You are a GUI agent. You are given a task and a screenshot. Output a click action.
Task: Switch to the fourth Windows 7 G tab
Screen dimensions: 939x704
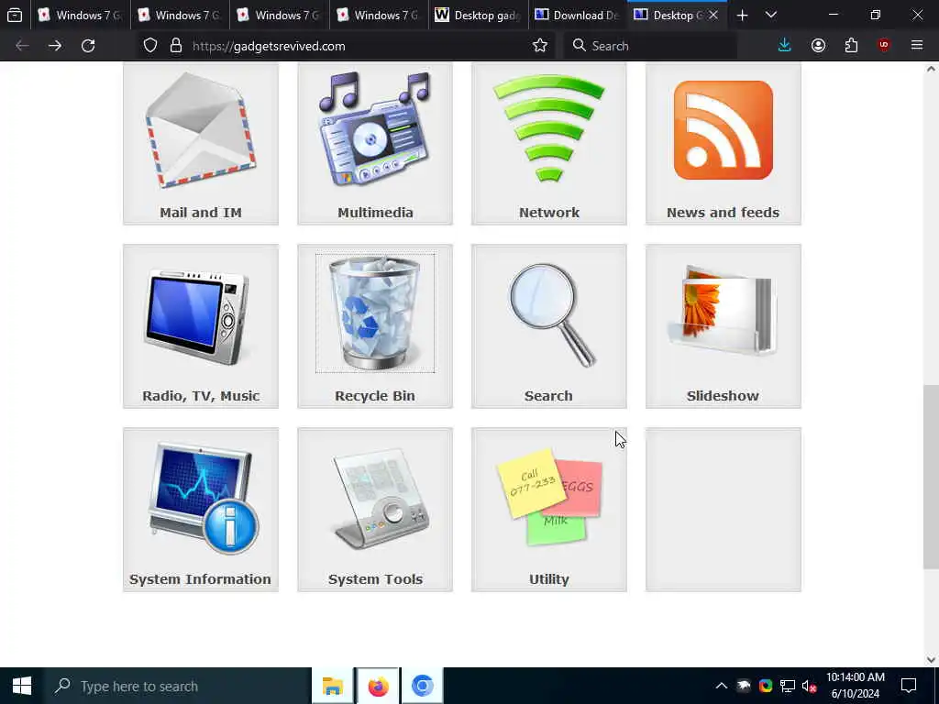click(378, 15)
